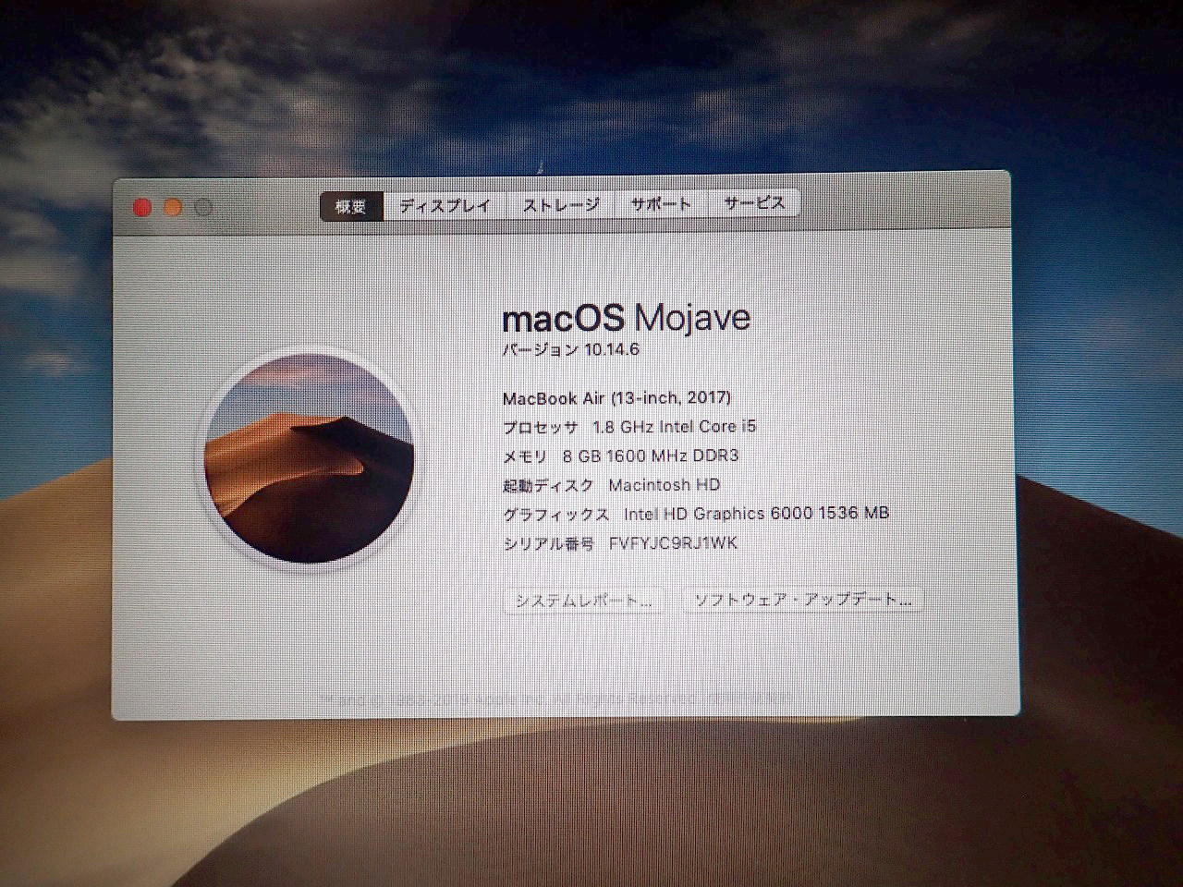Switch to the ディスプレイ tab

click(445, 206)
